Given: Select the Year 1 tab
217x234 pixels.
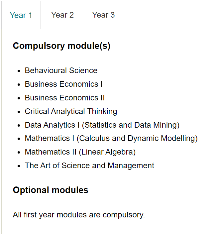Looking at the screenshot, I should [21, 15].
